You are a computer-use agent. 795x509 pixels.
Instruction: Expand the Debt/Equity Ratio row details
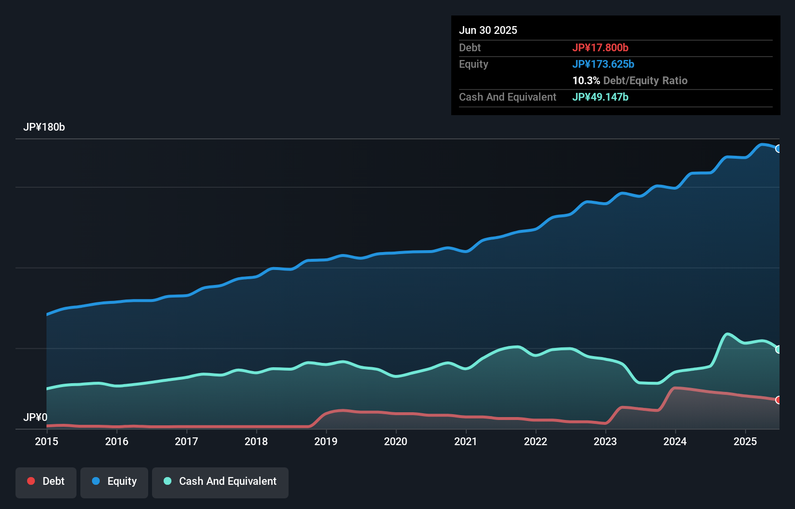coord(630,80)
